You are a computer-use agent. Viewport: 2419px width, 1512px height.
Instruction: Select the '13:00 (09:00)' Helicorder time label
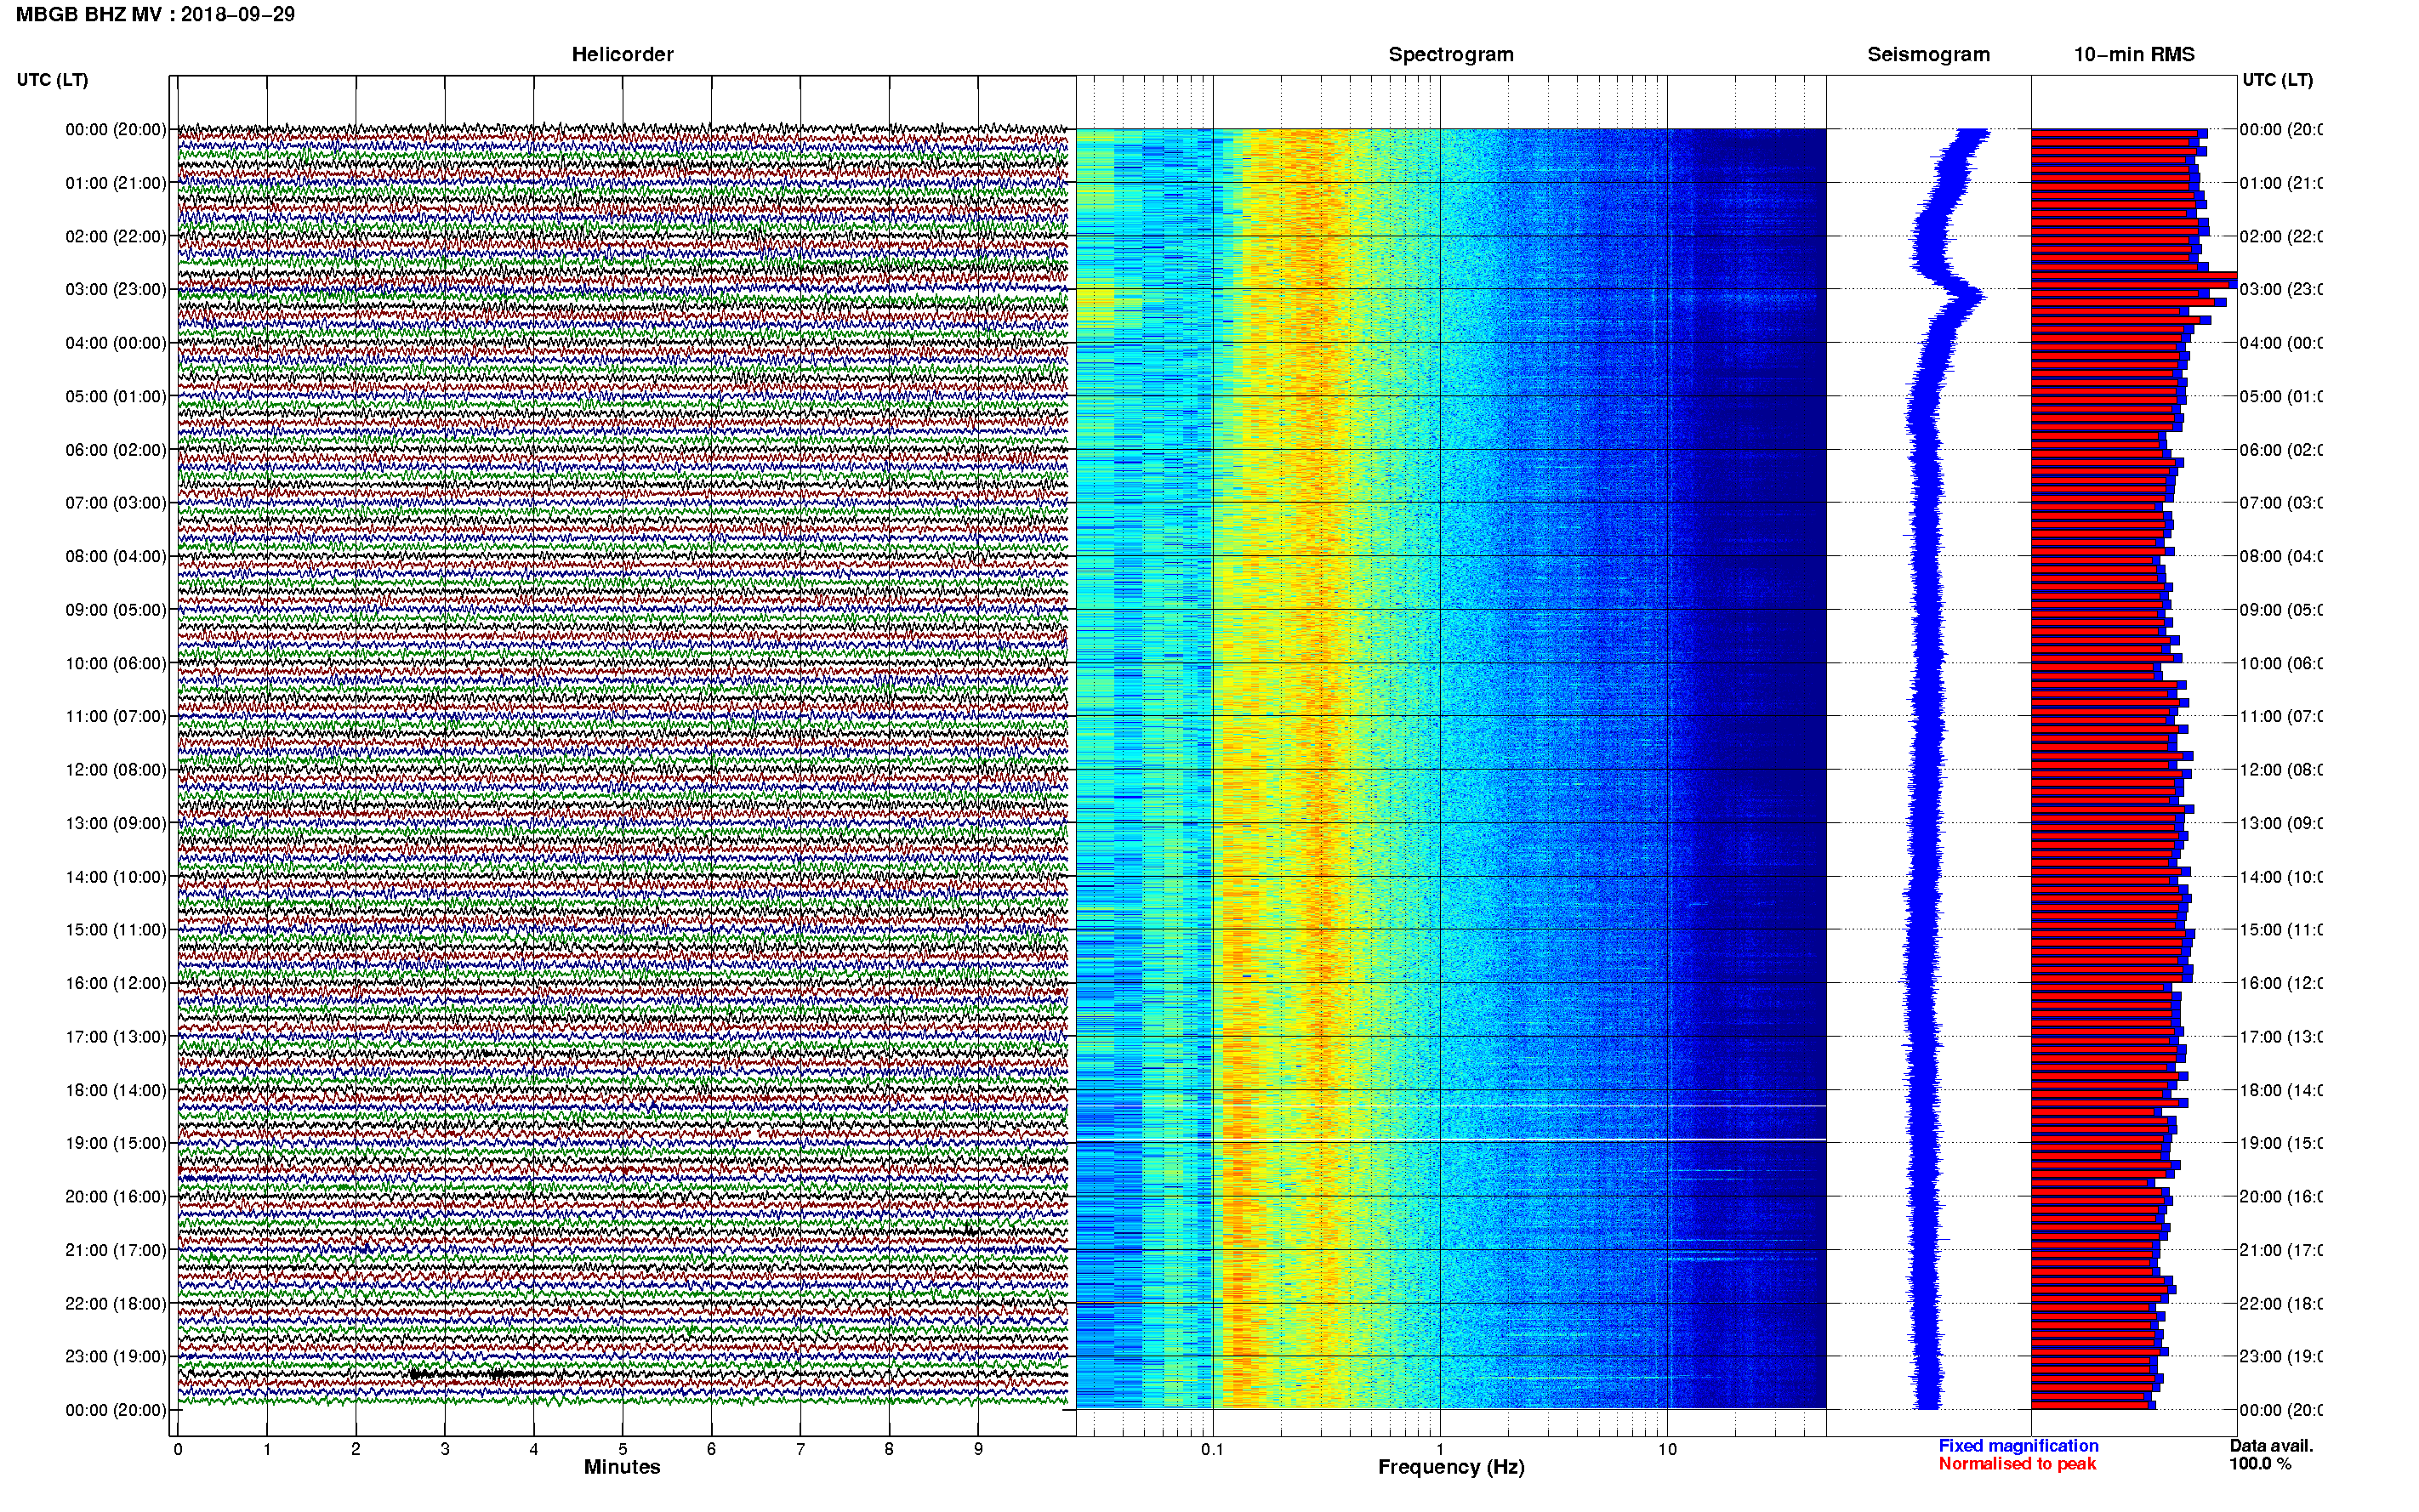[x=116, y=823]
